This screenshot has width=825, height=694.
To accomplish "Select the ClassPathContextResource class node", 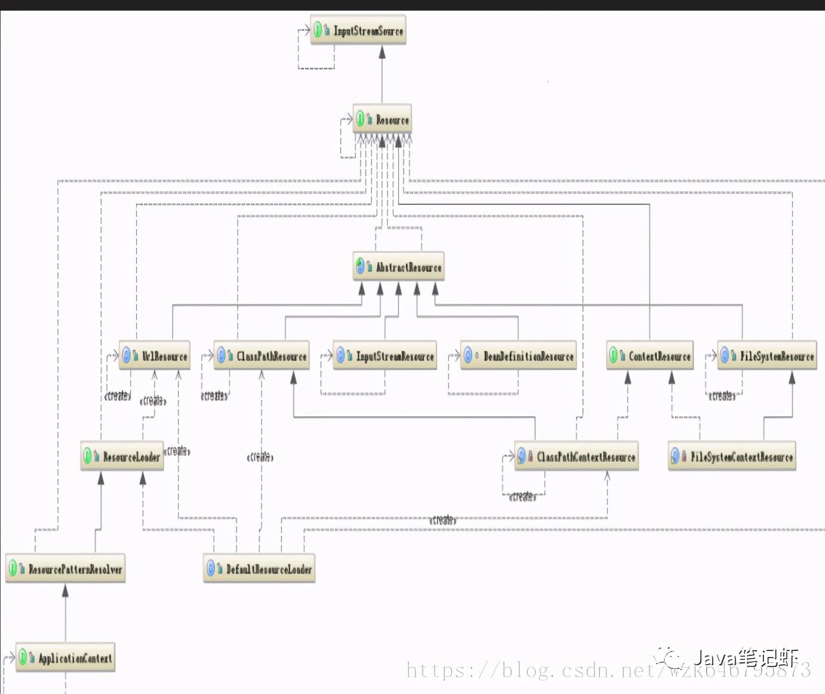I will tap(577, 456).
